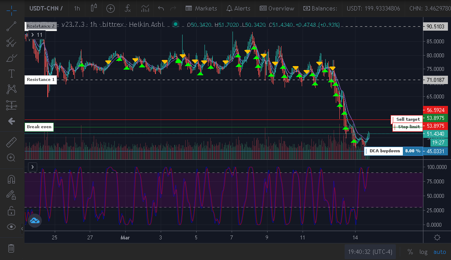Image resolution: width=451 pixels, height=260 pixels.
Task: Redo the last chart action
Action: [173, 8]
